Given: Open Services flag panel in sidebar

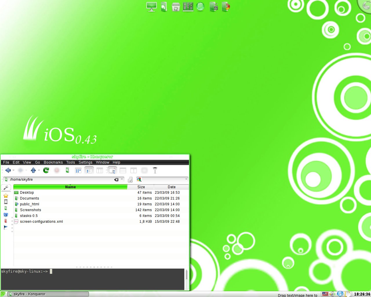Looking at the screenshot, I should point(6,227).
